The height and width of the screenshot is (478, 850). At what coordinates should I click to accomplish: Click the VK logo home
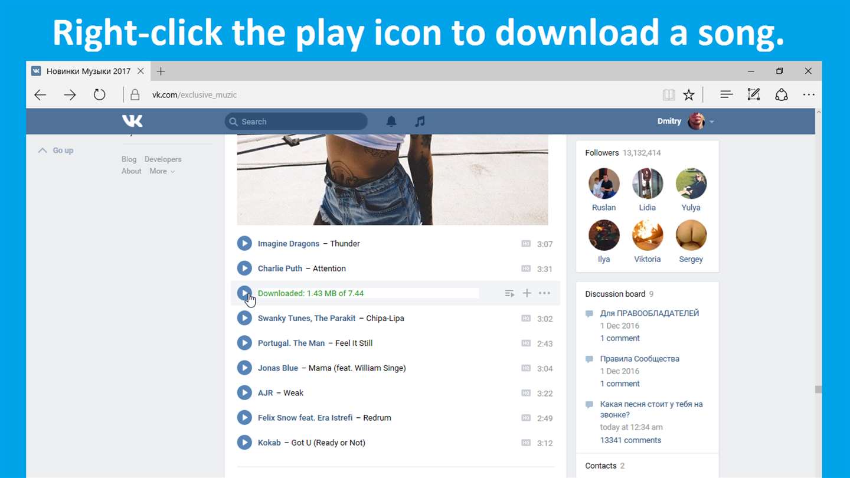point(132,122)
